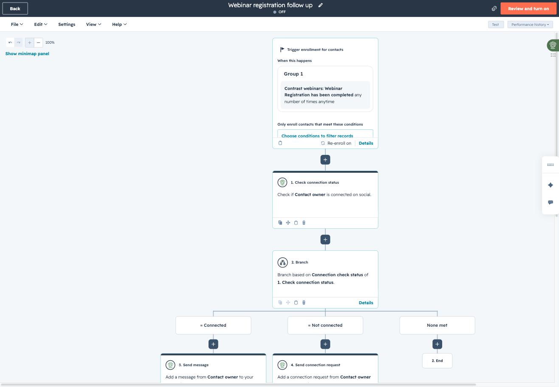
Task: Toggle the Re-enroll on setting
Action: click(336, 143)
